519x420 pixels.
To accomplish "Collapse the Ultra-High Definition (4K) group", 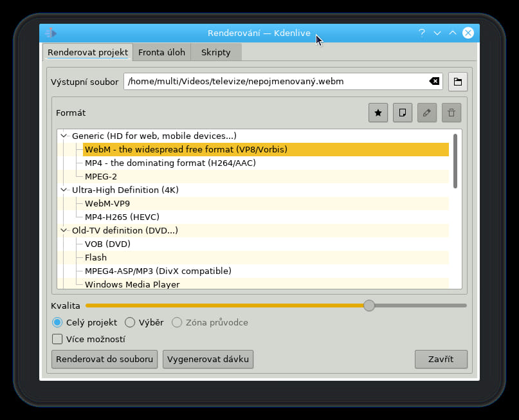I will coord(64,190).
